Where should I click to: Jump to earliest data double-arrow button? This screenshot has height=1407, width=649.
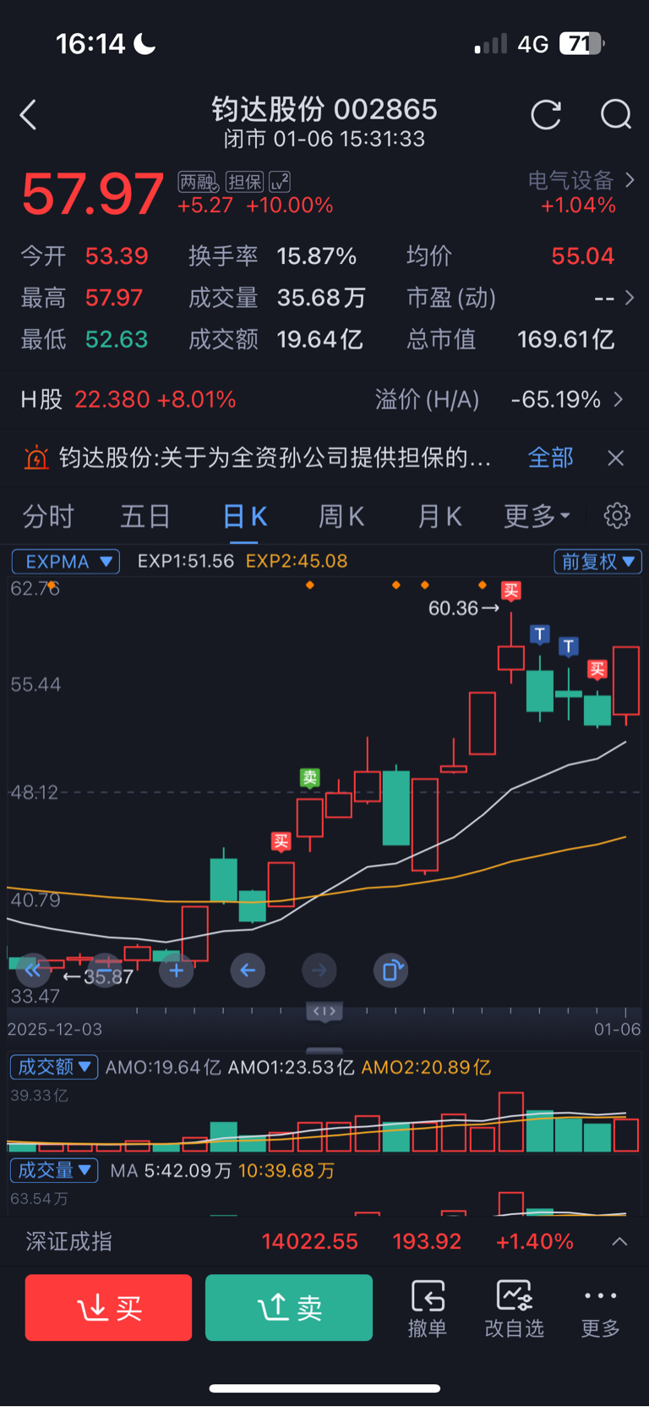[x=33, y=970]
